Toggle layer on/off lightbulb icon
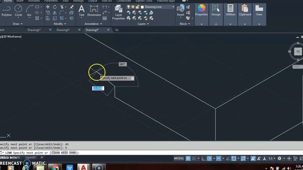This screenshot has height=170, width=303. tap(128, 7)
